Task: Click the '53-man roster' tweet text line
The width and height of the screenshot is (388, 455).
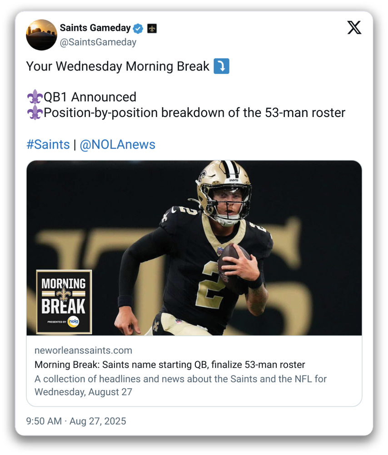Action: (x=194, y=113)
